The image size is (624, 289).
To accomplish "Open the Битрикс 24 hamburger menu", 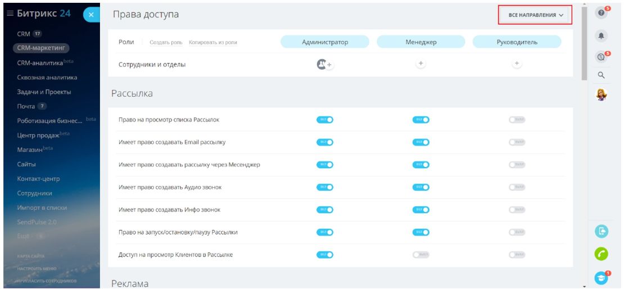I will (10, 14).
